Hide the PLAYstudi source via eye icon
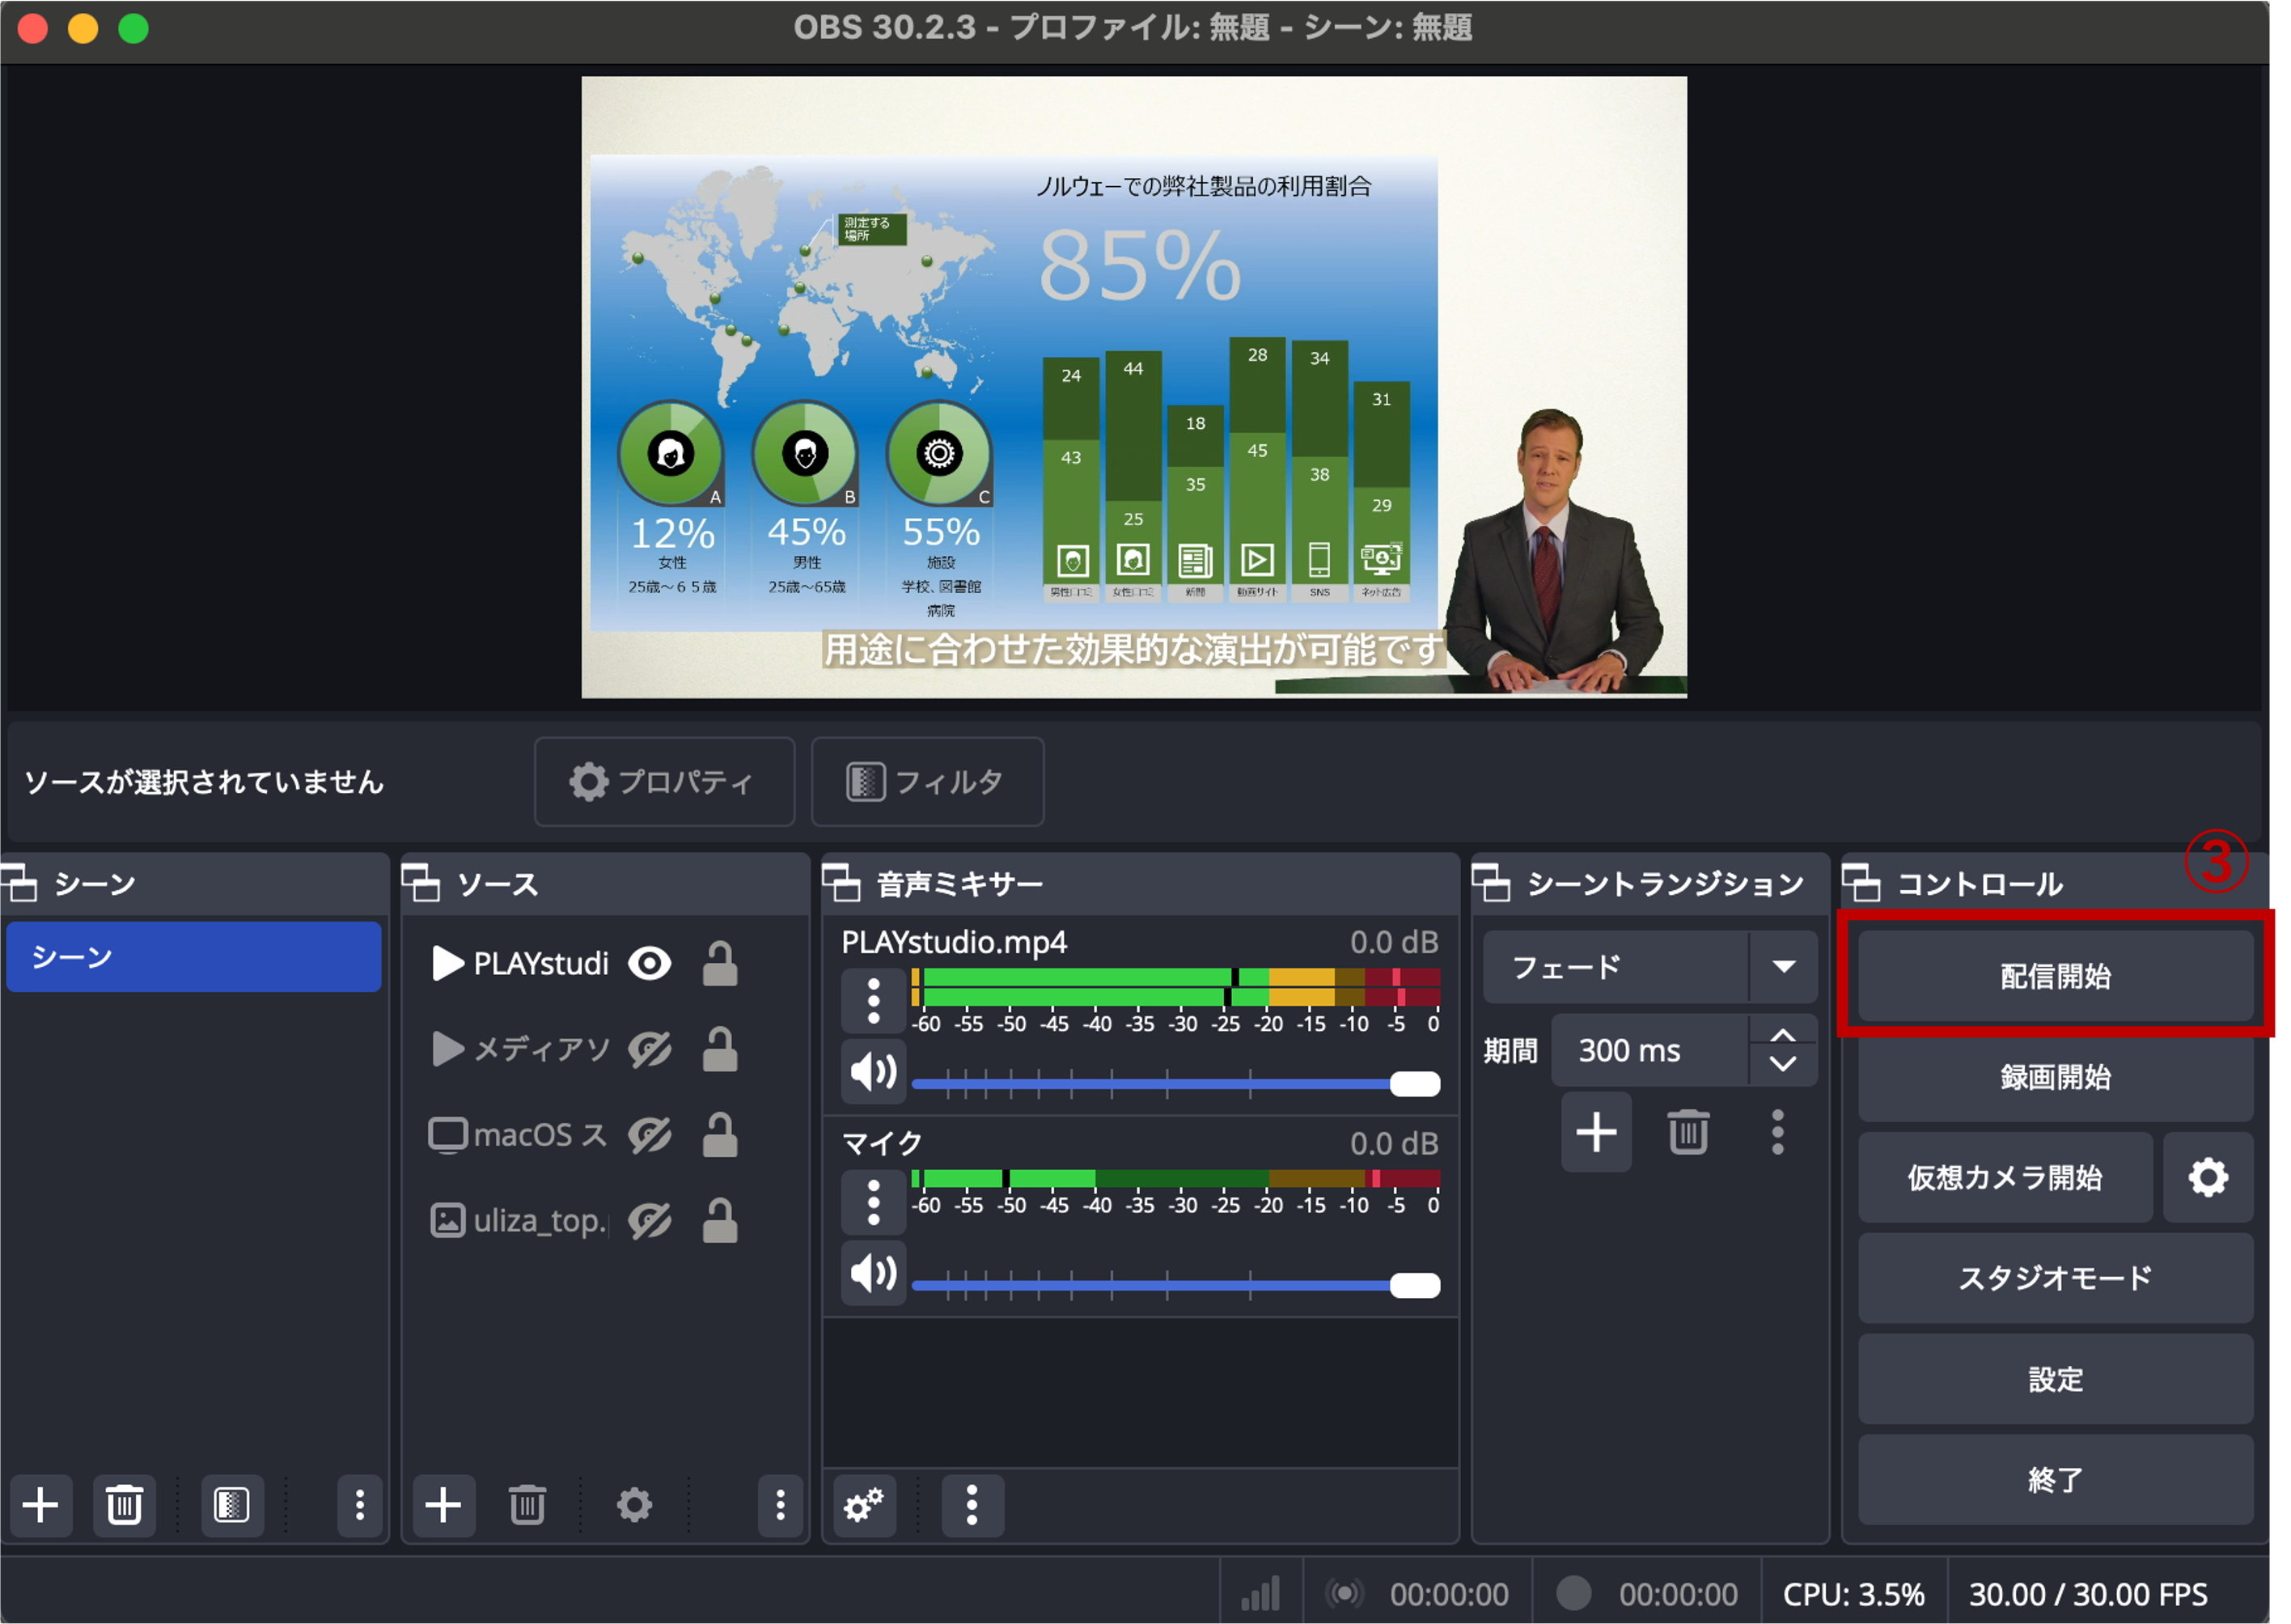Viewport: 2291px width, 1624px height. pos(650,963)
